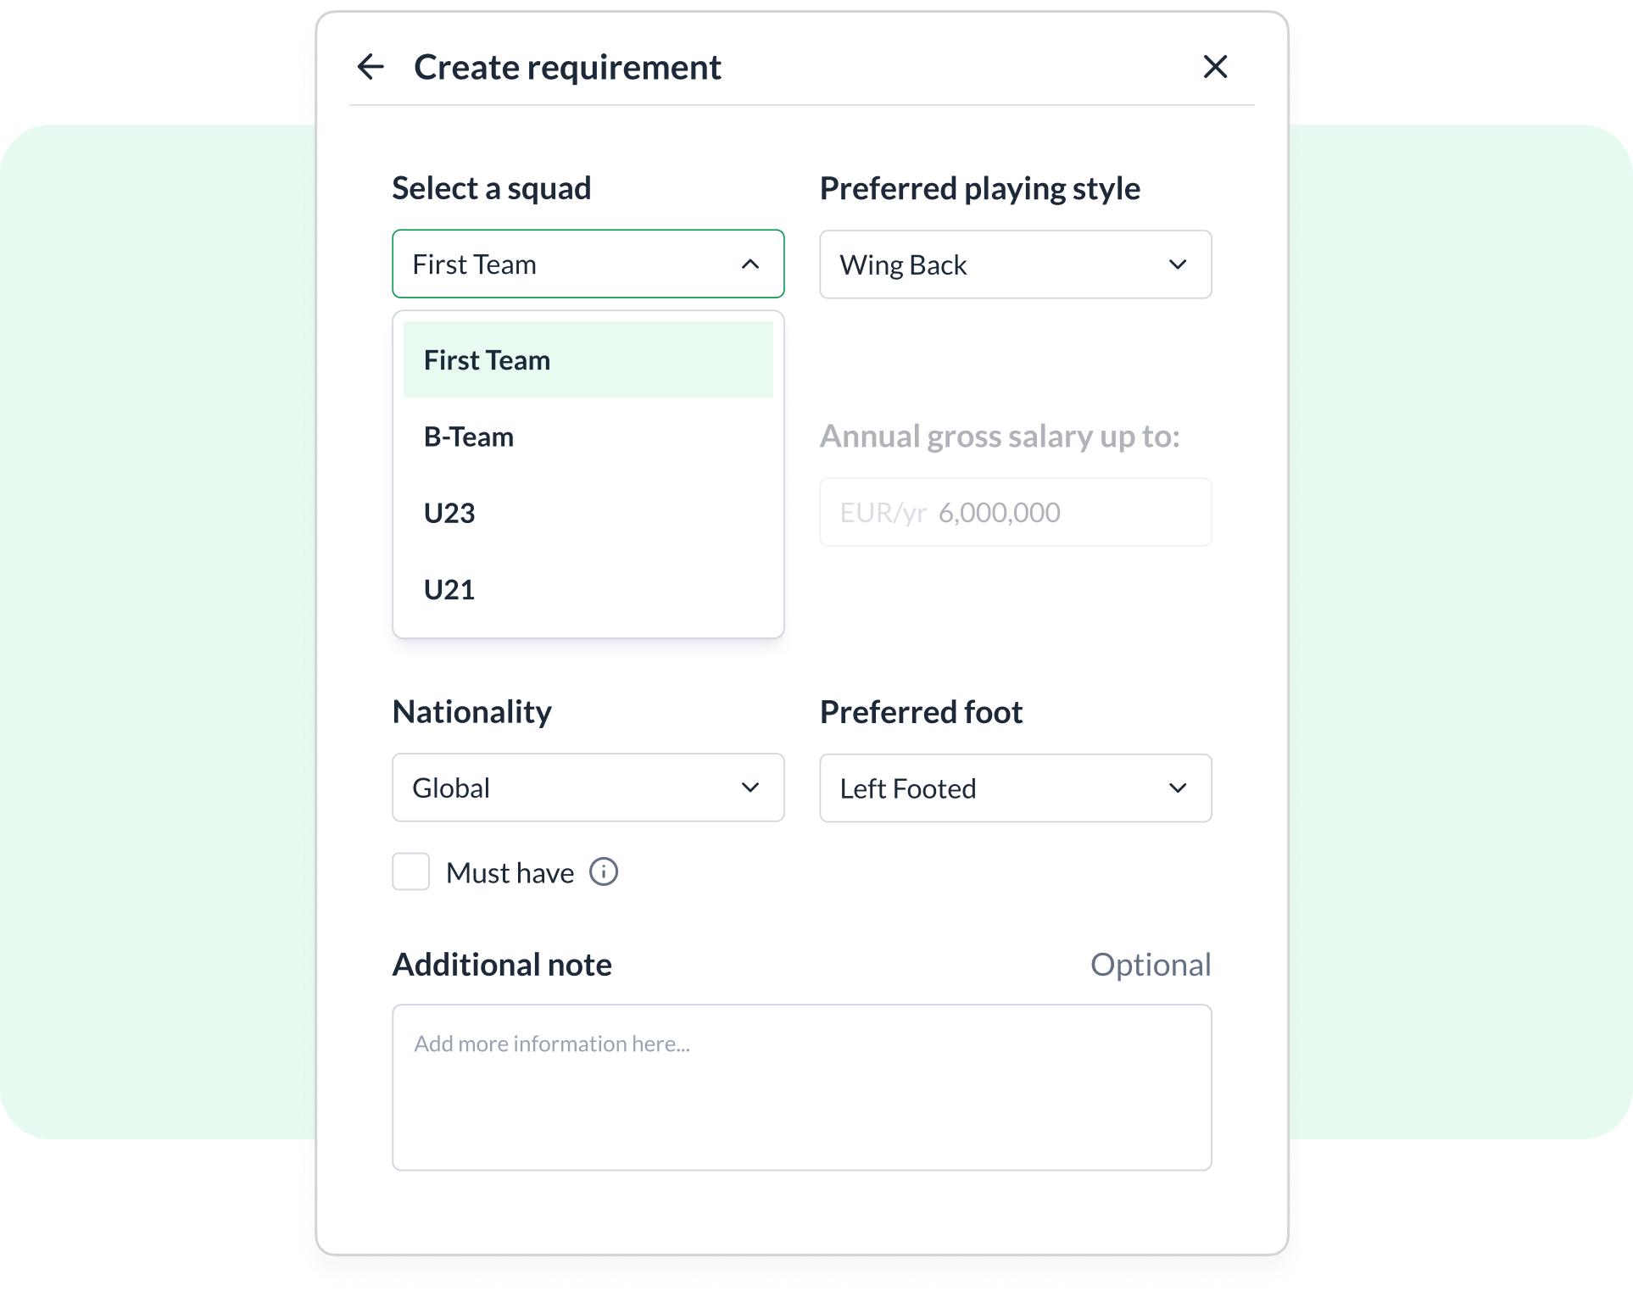Click the chevron in the Global field
This screenshot has width=1633, height=1297.
point(750,788)
